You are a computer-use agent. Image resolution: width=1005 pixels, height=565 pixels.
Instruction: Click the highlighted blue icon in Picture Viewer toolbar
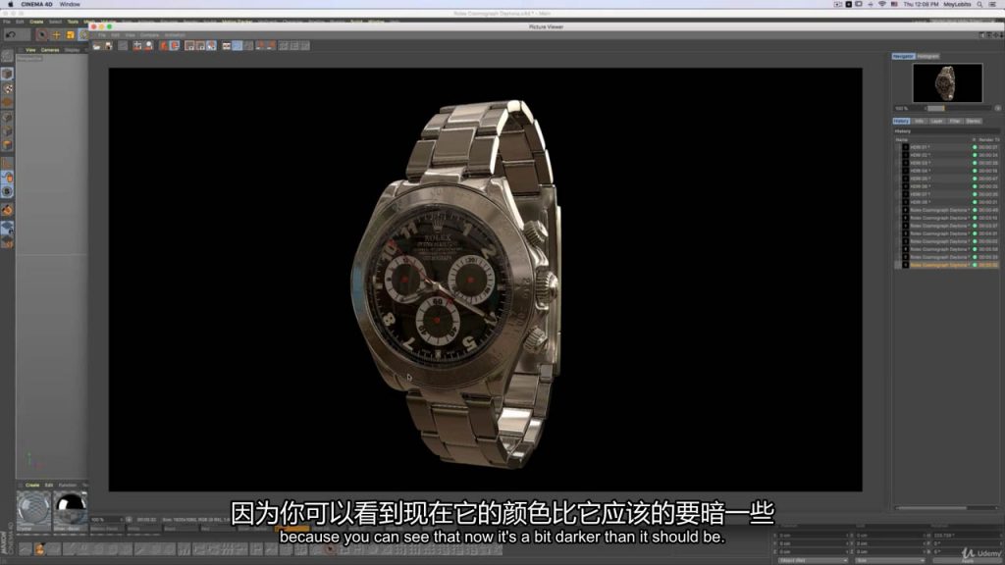coord(238,45)
